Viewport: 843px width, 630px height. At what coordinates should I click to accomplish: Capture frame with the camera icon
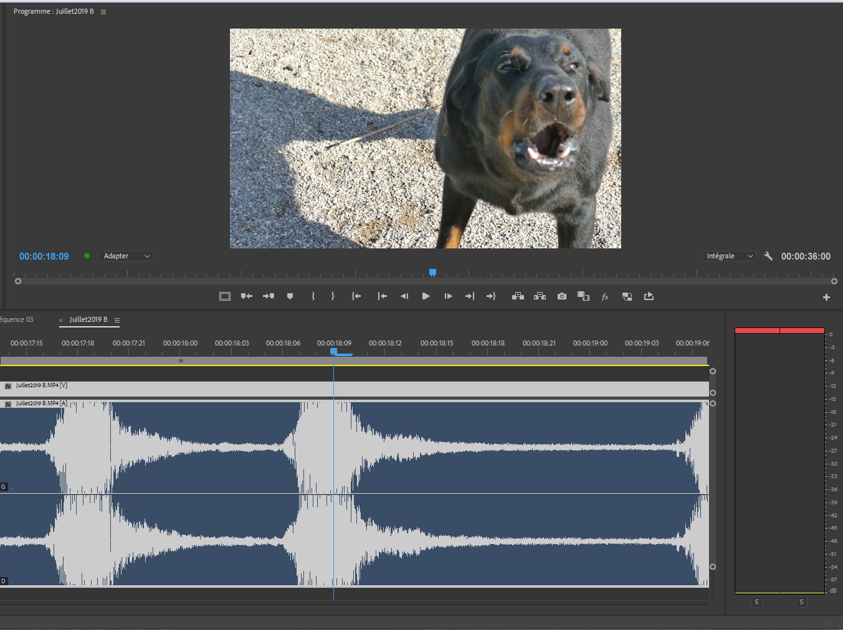click(x=562, y=297)
